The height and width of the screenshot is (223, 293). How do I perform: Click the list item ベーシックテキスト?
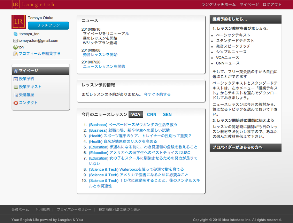coord(233,35)
